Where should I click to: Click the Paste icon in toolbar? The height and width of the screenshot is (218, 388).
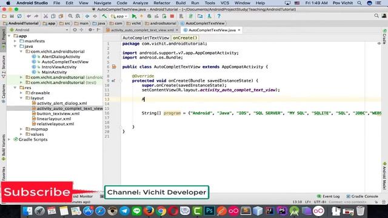point(61,16)
